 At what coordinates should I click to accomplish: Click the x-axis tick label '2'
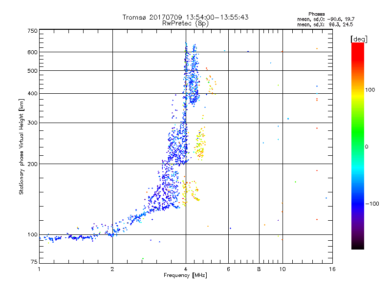112,269
